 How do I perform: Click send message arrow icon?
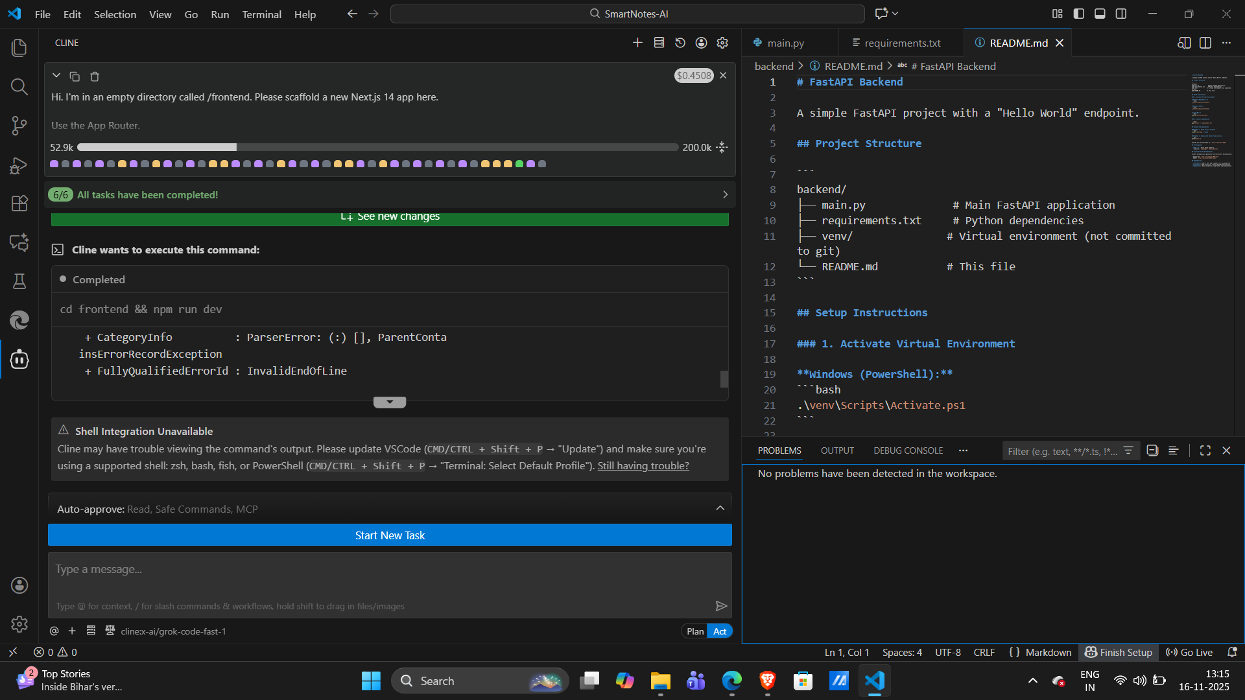pos(721,606)
